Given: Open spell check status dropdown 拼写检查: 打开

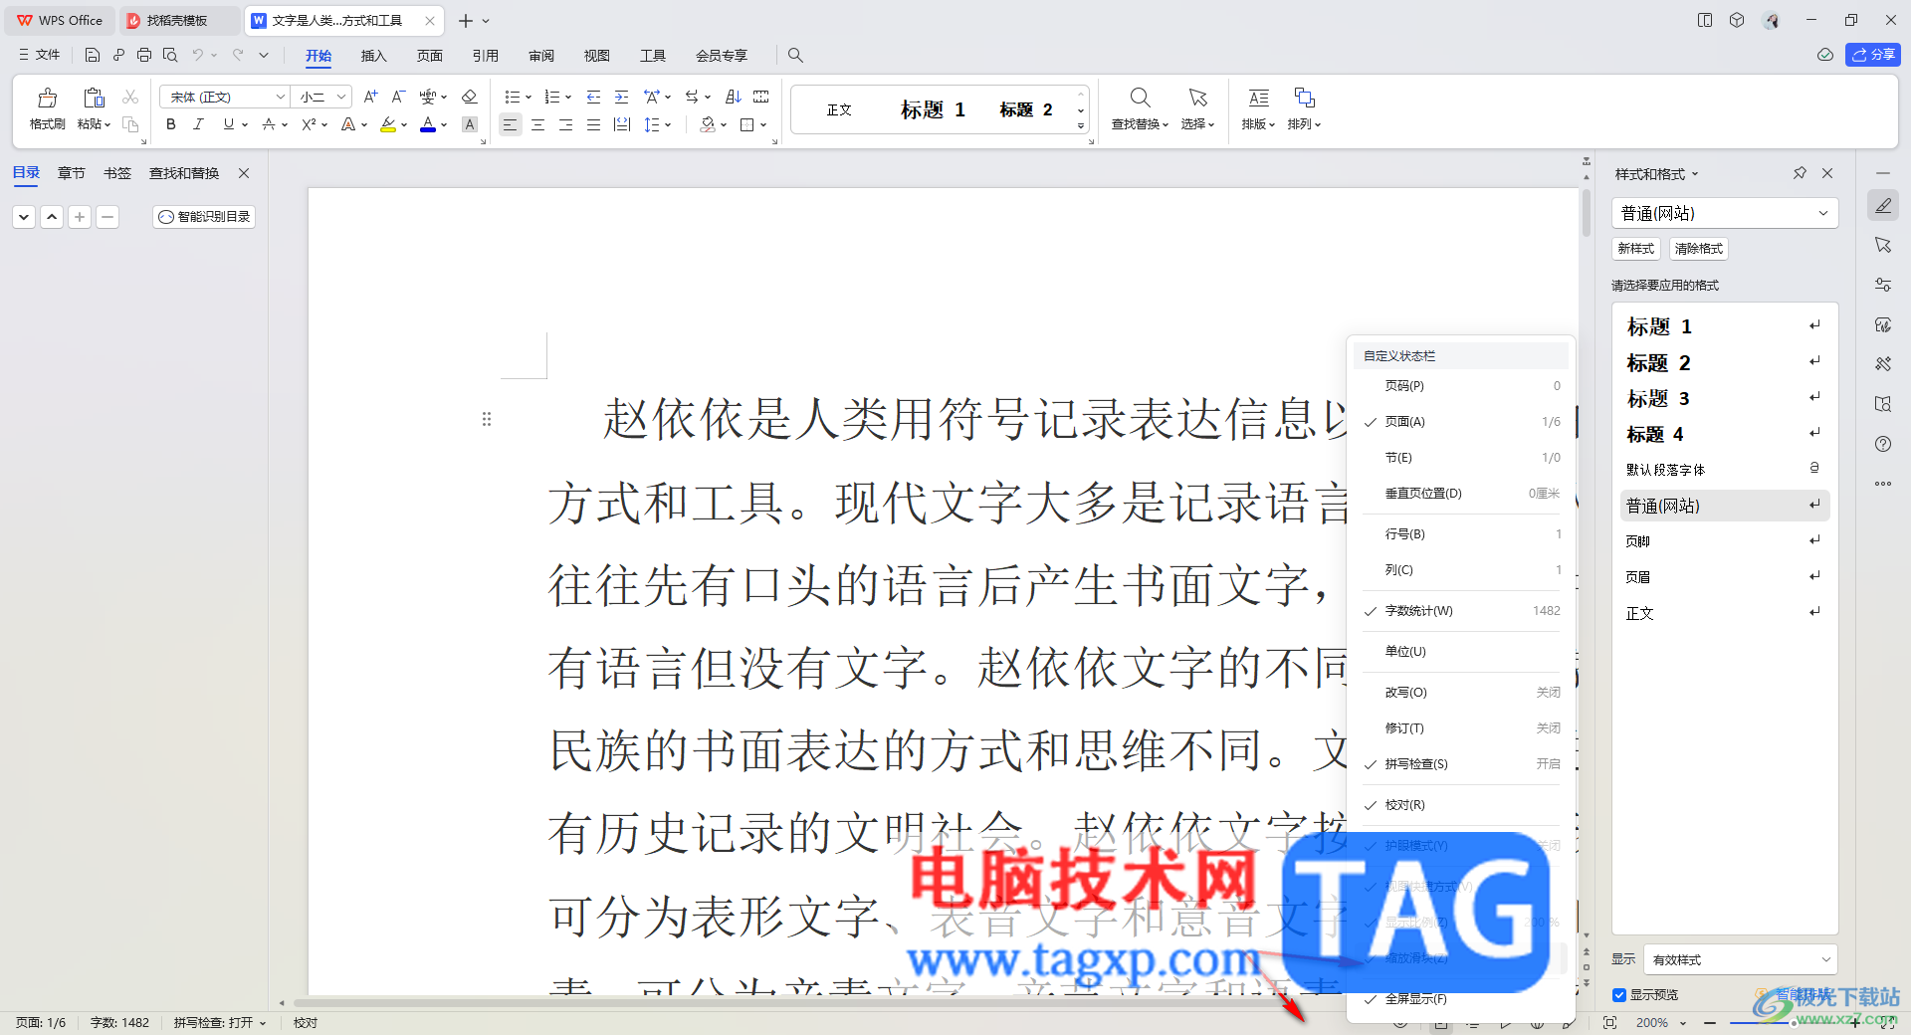Looking at the screenshot, I should [220, 1022].
